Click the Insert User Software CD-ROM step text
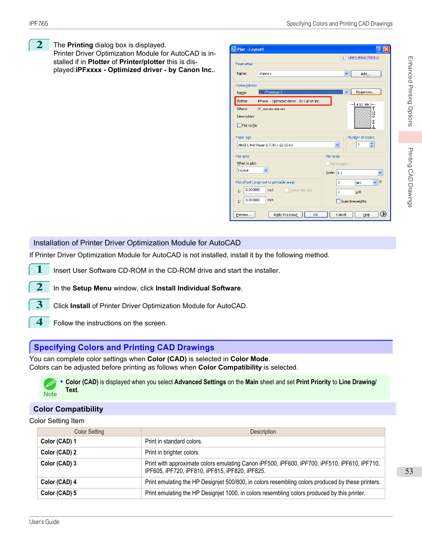This screenshot has width=422, height=546. coord(167,271)
